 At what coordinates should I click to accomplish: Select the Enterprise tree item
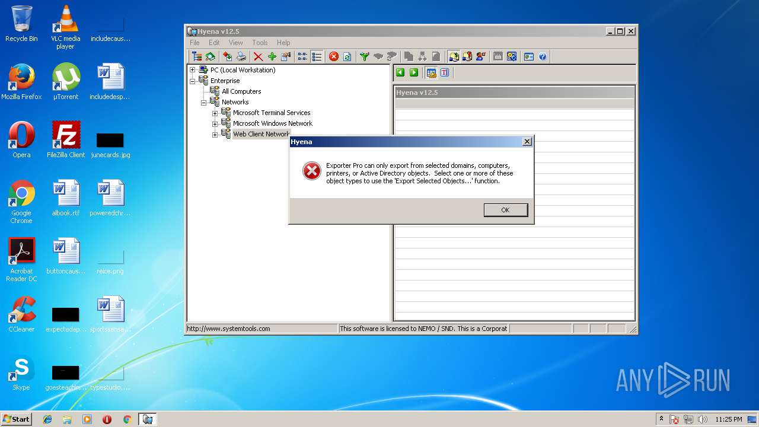tap(225, 81)
